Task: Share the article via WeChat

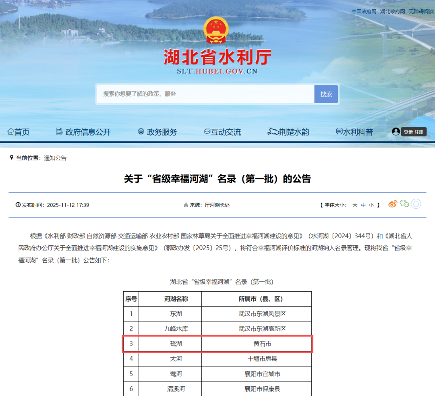Action: (404, 203)
